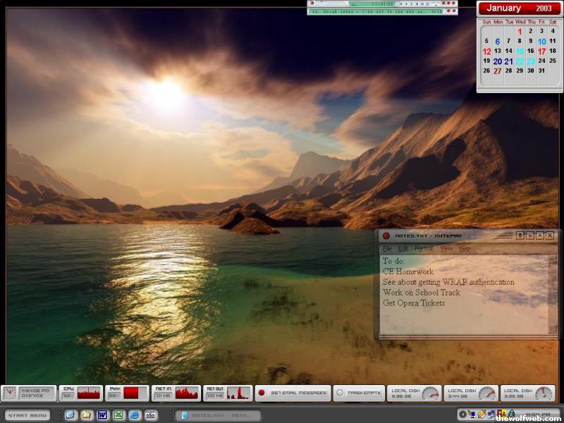Select January 20 on the calendar

(x=497, y=61)
